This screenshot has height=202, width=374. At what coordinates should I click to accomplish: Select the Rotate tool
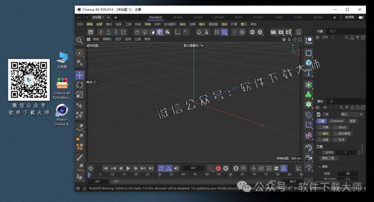pos(79,85)
